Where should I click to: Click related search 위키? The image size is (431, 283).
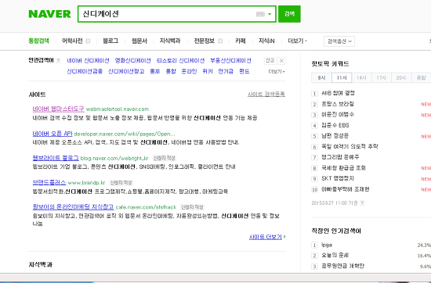point(208,71)
